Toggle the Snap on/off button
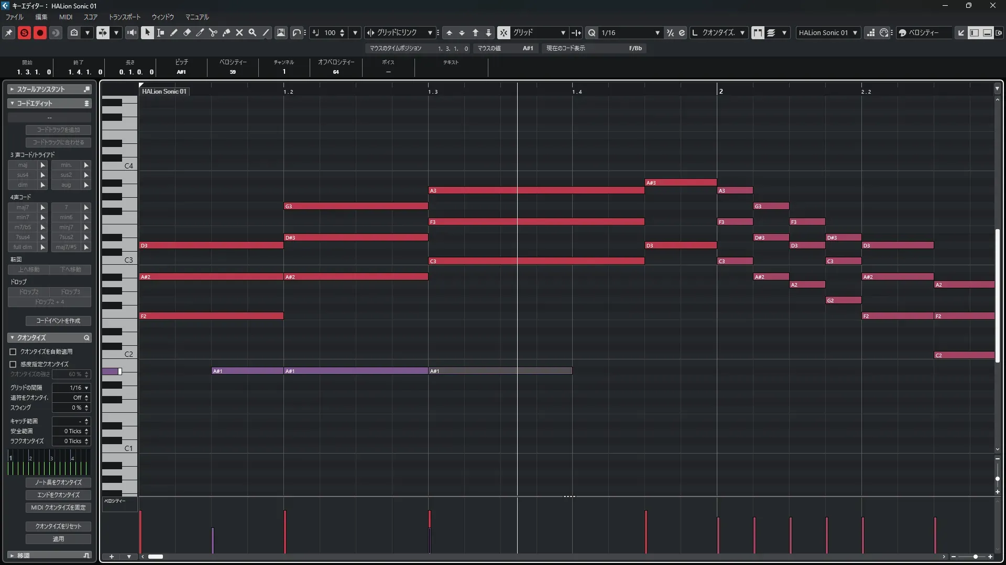The image size is (1006, 565). tap(504, 32)
